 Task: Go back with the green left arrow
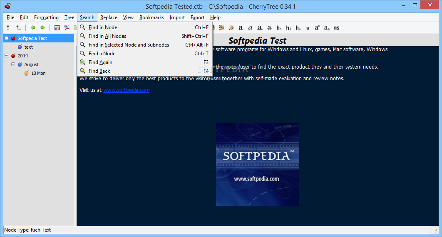pos(33,27)
